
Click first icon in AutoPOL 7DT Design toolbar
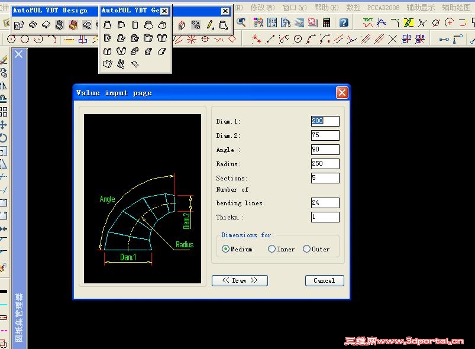pos(19,25)
